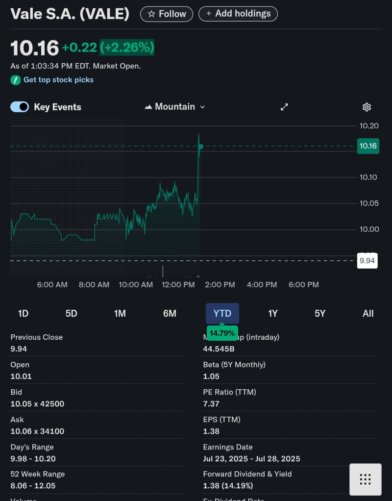This screenshot has height=501, width=392.
Task: Click the current price dot on chart
Action: point(201,147)
